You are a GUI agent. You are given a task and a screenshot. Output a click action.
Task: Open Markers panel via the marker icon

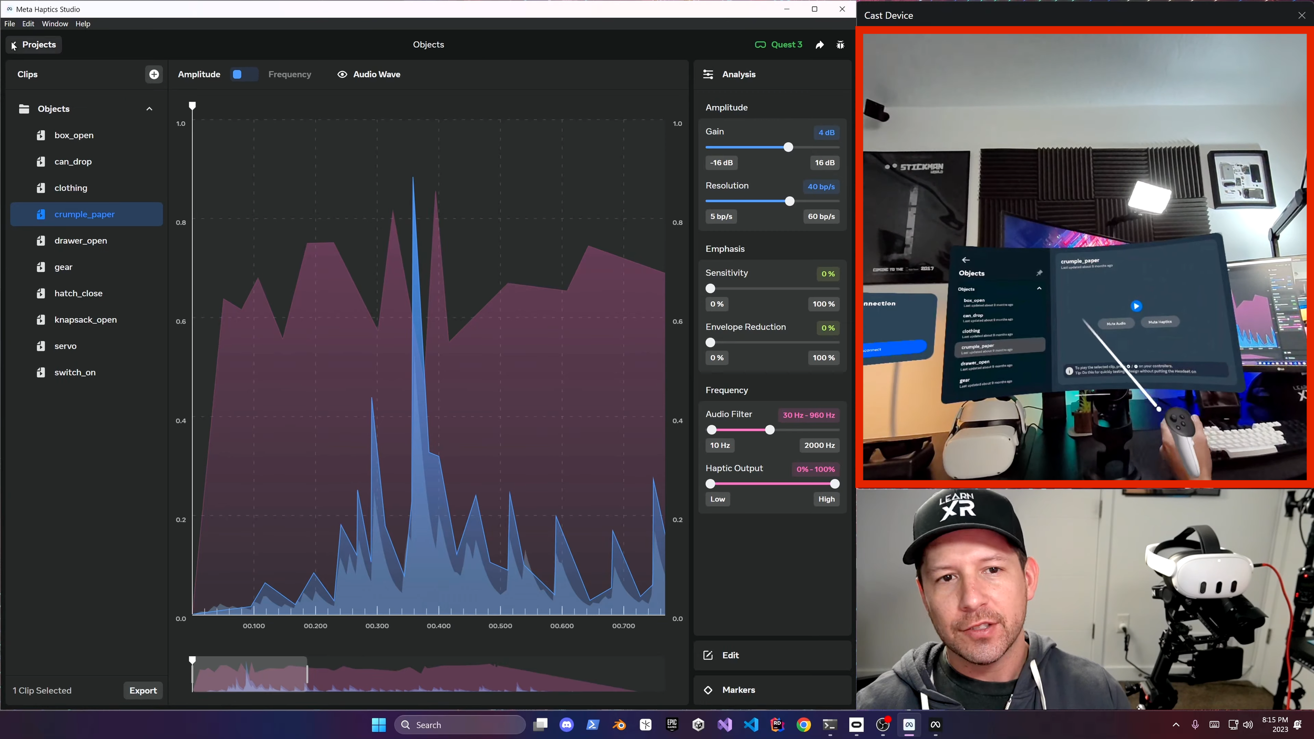(709, 690)
